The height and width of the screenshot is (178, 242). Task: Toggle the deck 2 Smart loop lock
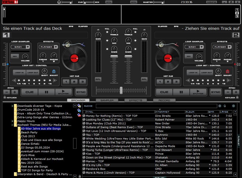pyautogui.click(x=228, y=71)
